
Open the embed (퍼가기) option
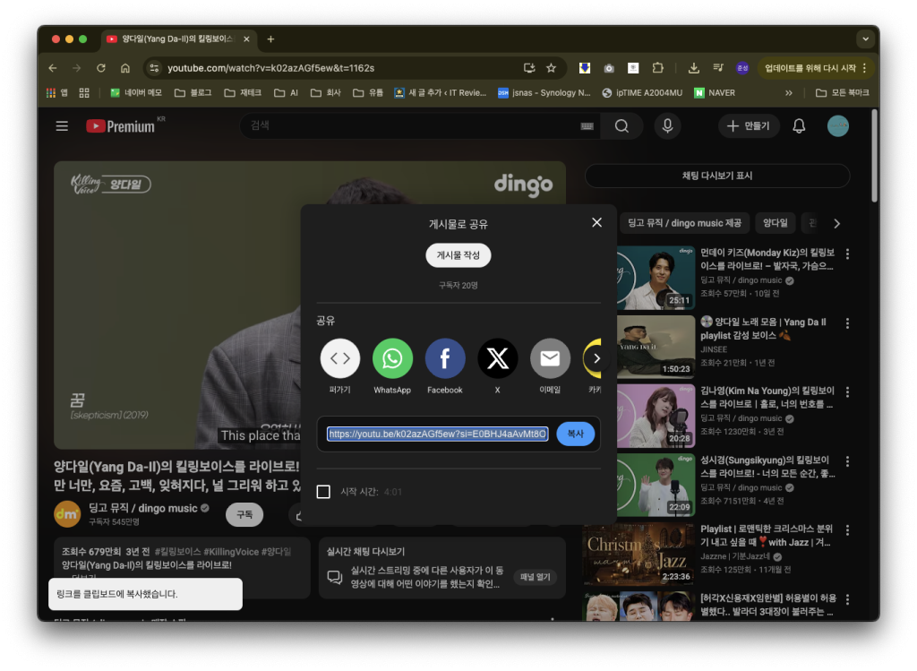340,358
